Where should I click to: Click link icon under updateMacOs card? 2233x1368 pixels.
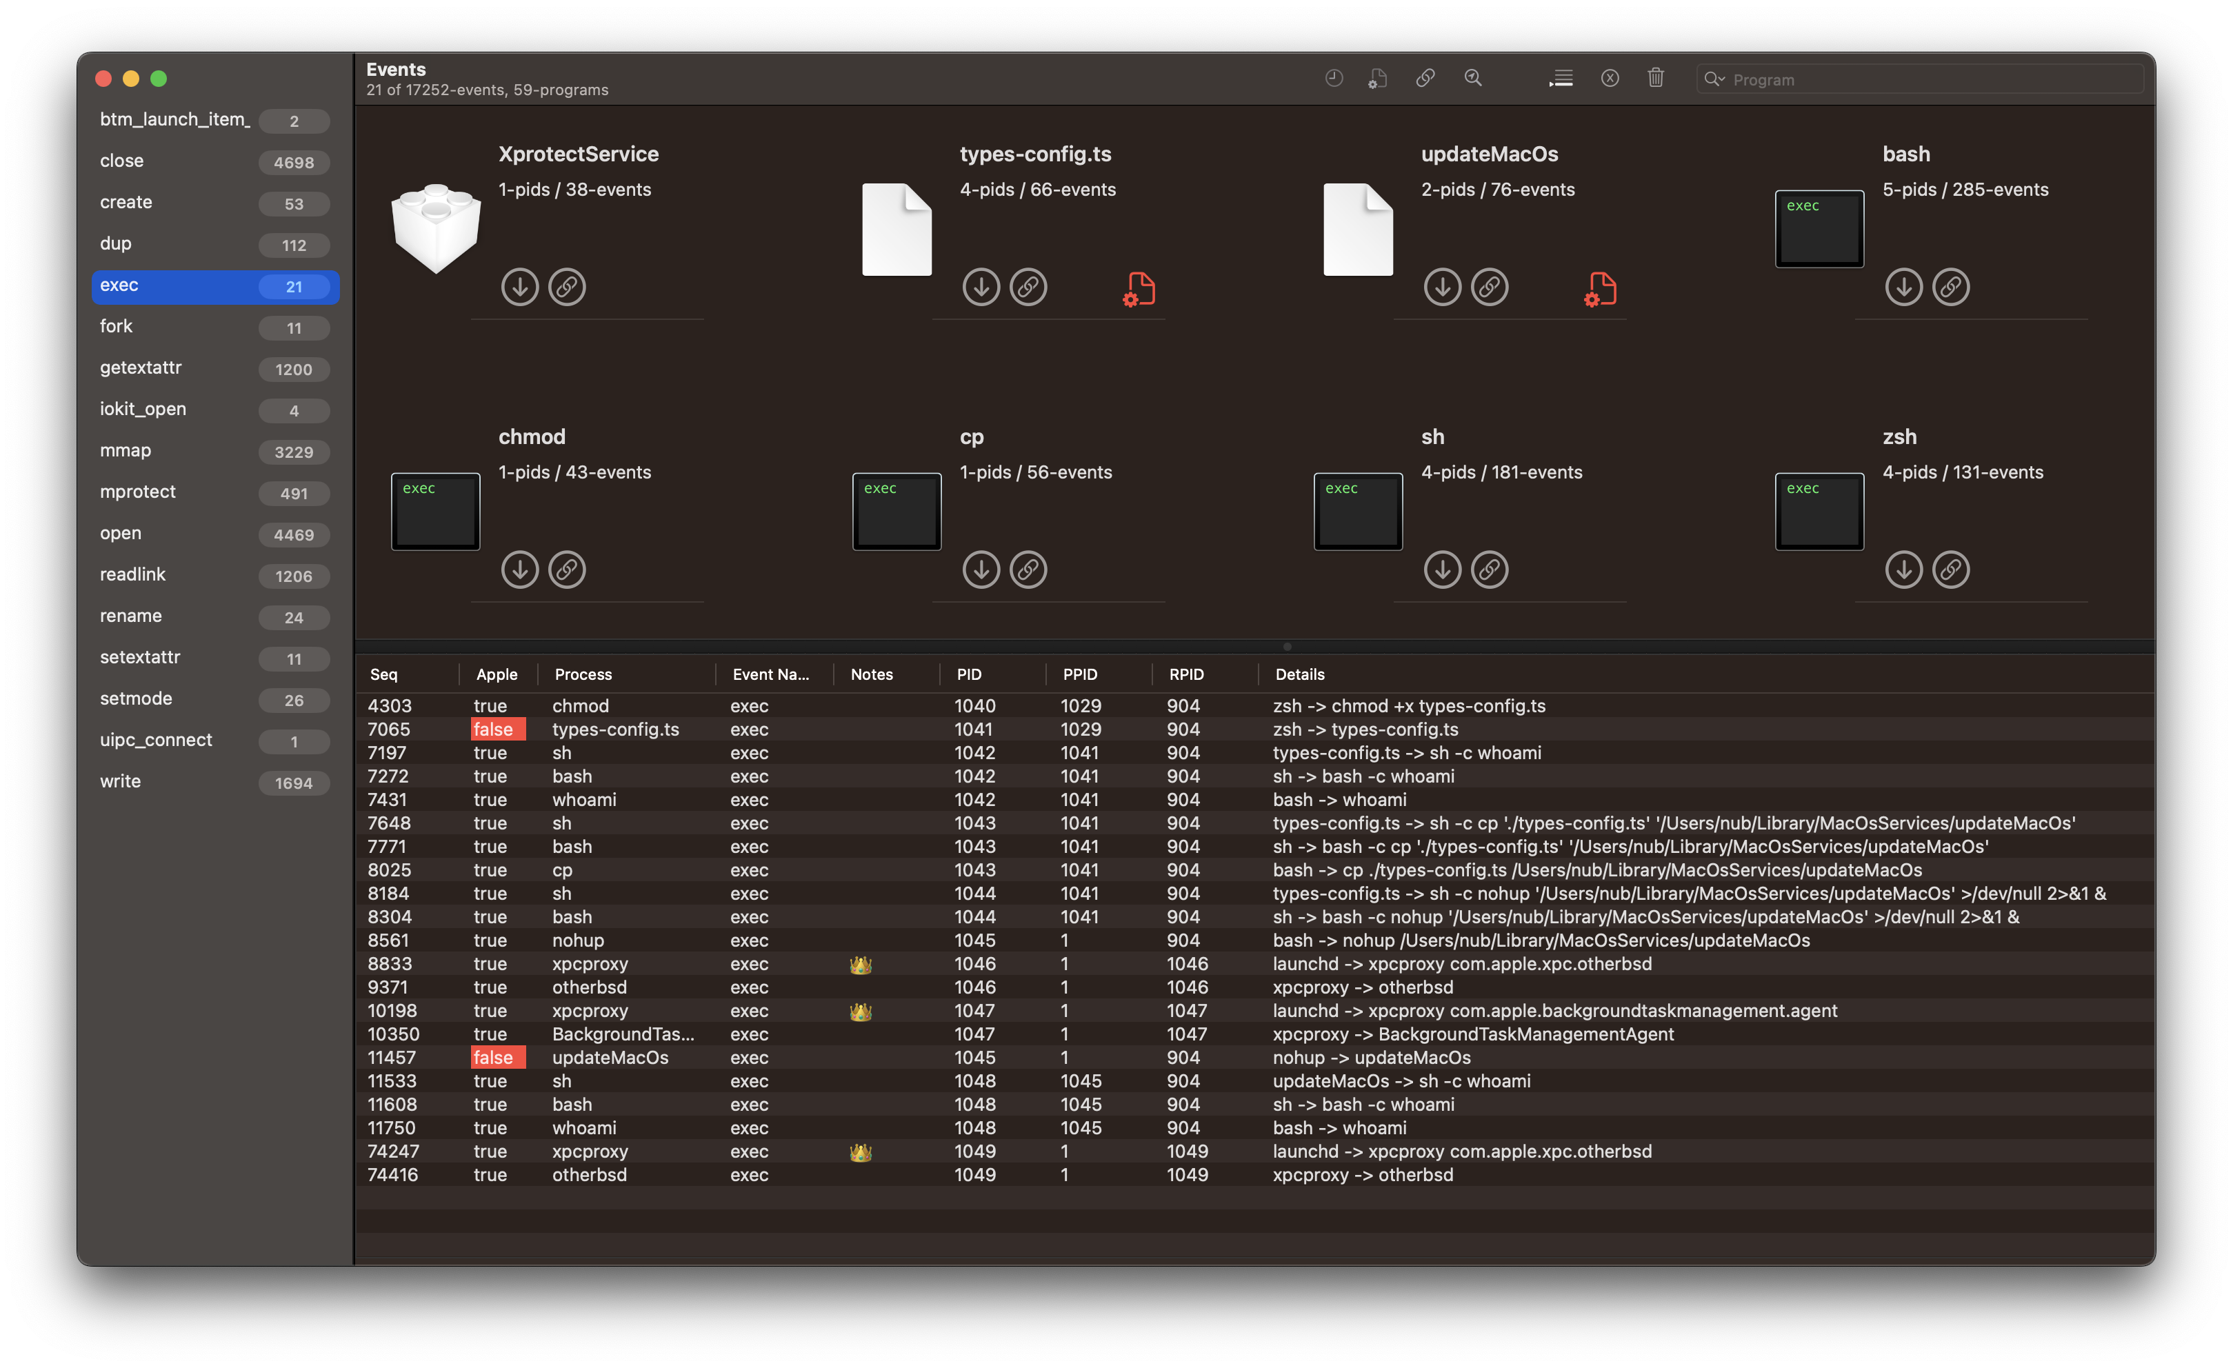[1489, 288]
